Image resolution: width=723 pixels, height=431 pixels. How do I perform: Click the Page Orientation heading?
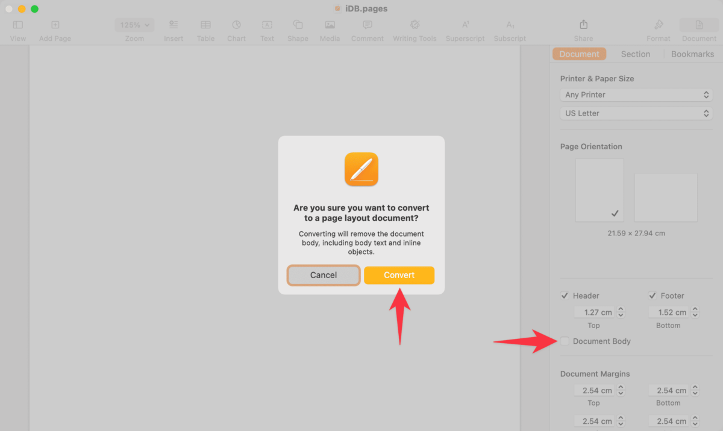(x=591, y=146)
